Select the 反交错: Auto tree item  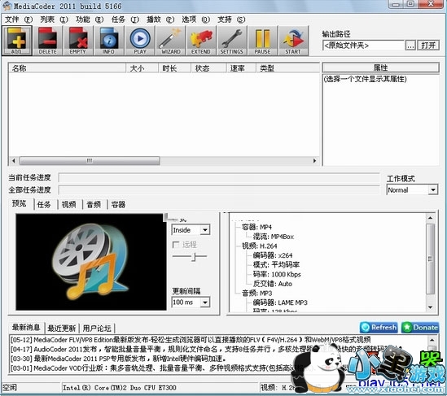[272, 284]
